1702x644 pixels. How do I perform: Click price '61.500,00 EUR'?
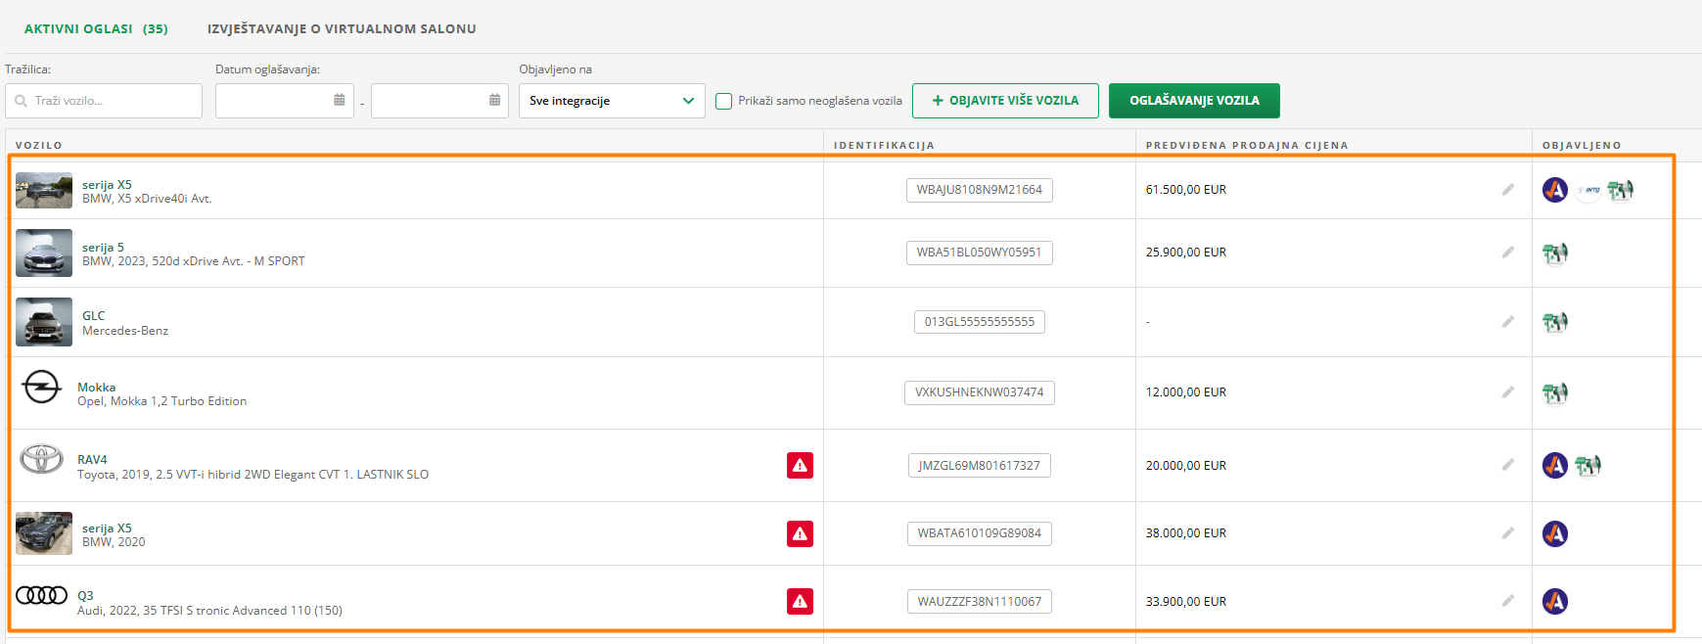click(x=1186, y=190)
